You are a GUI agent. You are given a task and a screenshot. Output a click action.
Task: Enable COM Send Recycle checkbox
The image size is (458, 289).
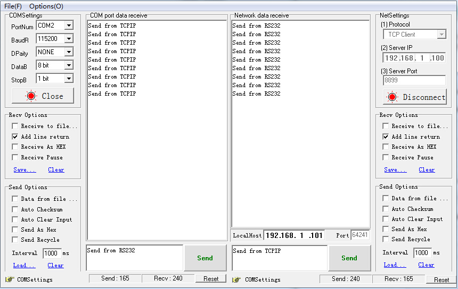15,240
